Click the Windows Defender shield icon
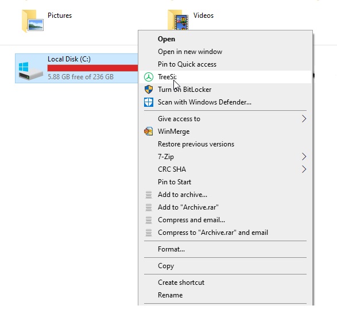The width and height of the screenshot is (337, 321). pyautogui.click(x=149, y=102)
